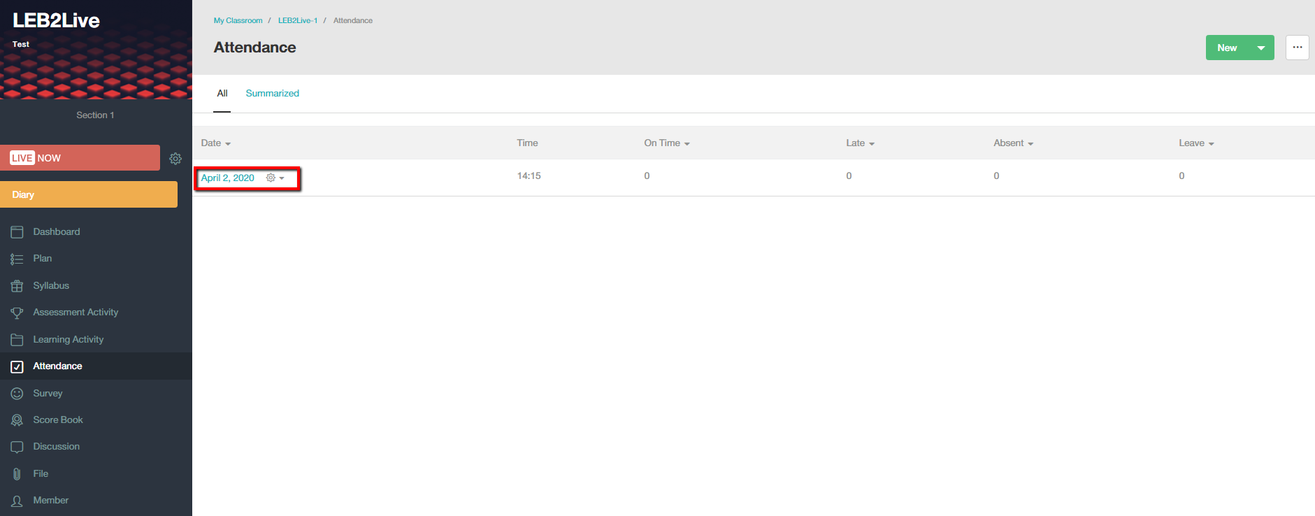Click the Plan list icon
Screen dimensions: 1315x516
(x=17, y=259)
